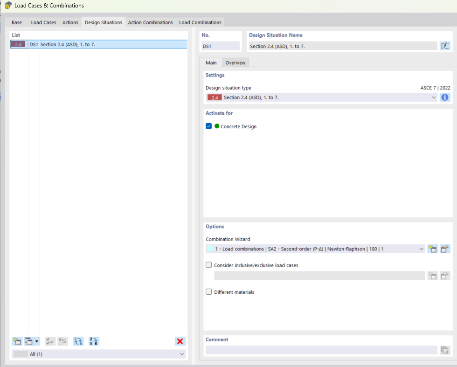Click the new design situation icon under List
Image resolution: width=457 pixels, height=367 pixels.
point(17,341)
